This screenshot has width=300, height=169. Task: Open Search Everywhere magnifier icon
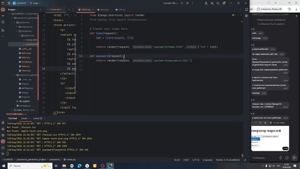point(218,3)
